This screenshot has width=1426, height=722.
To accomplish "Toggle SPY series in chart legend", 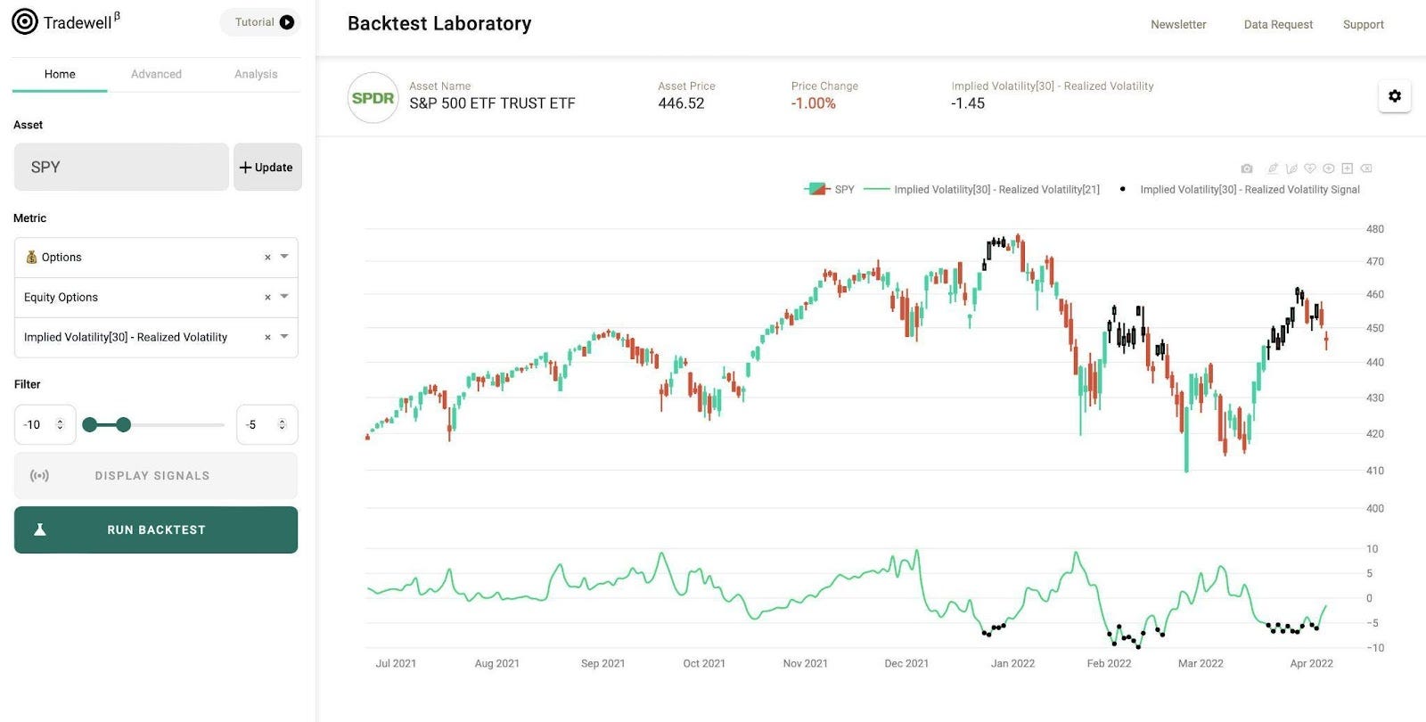I will (x=829, y=190).
